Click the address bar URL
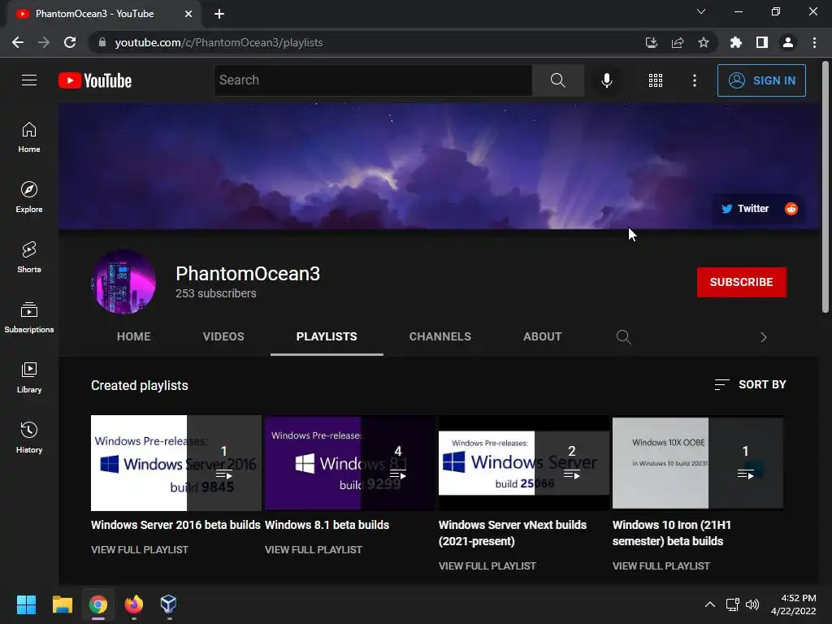The image size is (832, 624). click(219, 42)
